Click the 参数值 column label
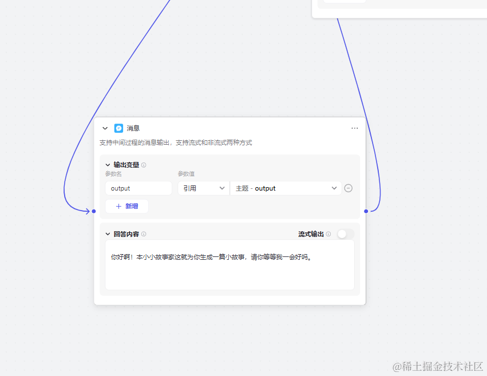Image resolution: width=487 pixels, height=376 pixels. coord(186,174)
